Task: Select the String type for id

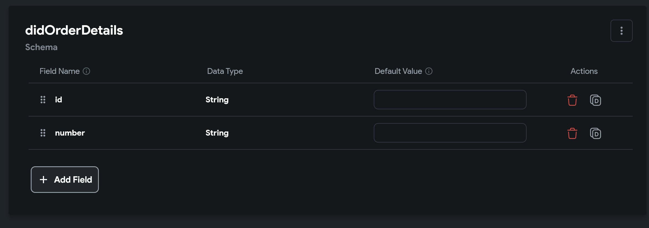Action: click(x=217, y=100)
